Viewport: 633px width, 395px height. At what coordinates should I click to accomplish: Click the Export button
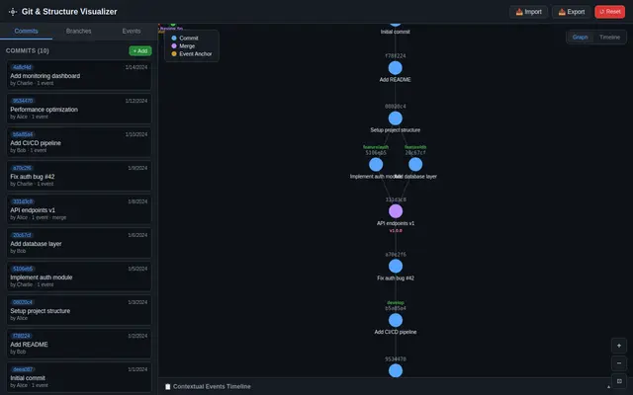tap(572, 12)
